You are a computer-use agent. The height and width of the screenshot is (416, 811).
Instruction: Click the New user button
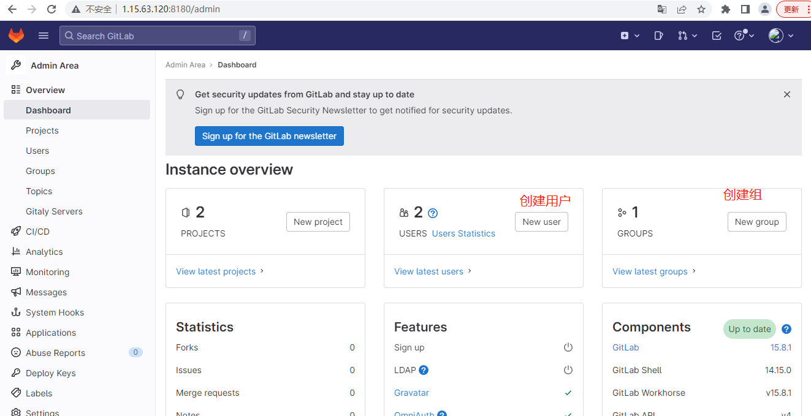(542, 222)
